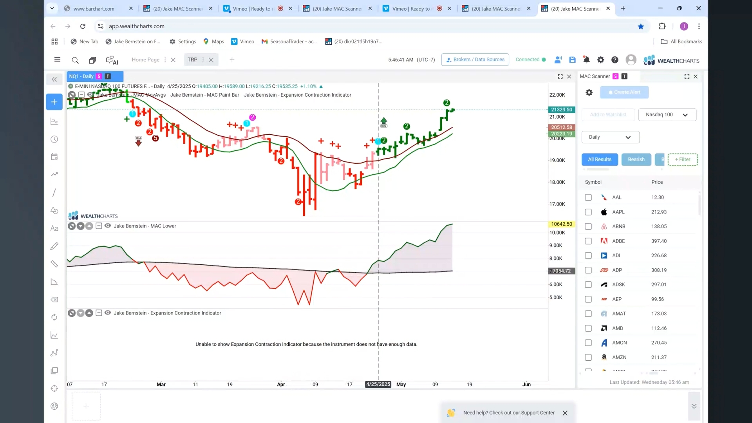The image size is (752, 423).
Task: Reload the page in Chrome
Action: (x=83, y=26)
